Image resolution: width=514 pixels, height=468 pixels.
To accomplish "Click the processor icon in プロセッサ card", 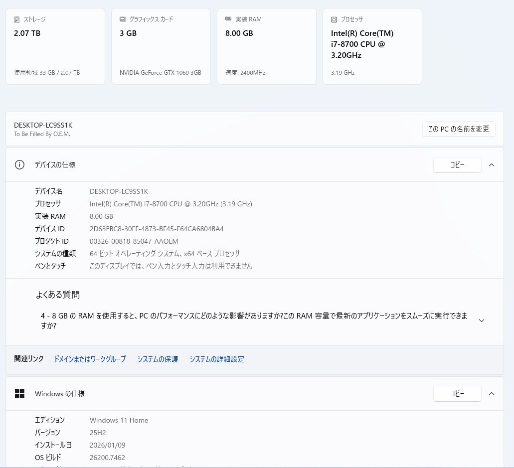I will click(x=334, y=19).
